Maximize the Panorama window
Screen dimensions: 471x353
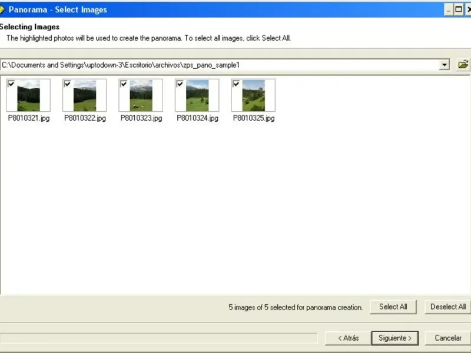459,9
